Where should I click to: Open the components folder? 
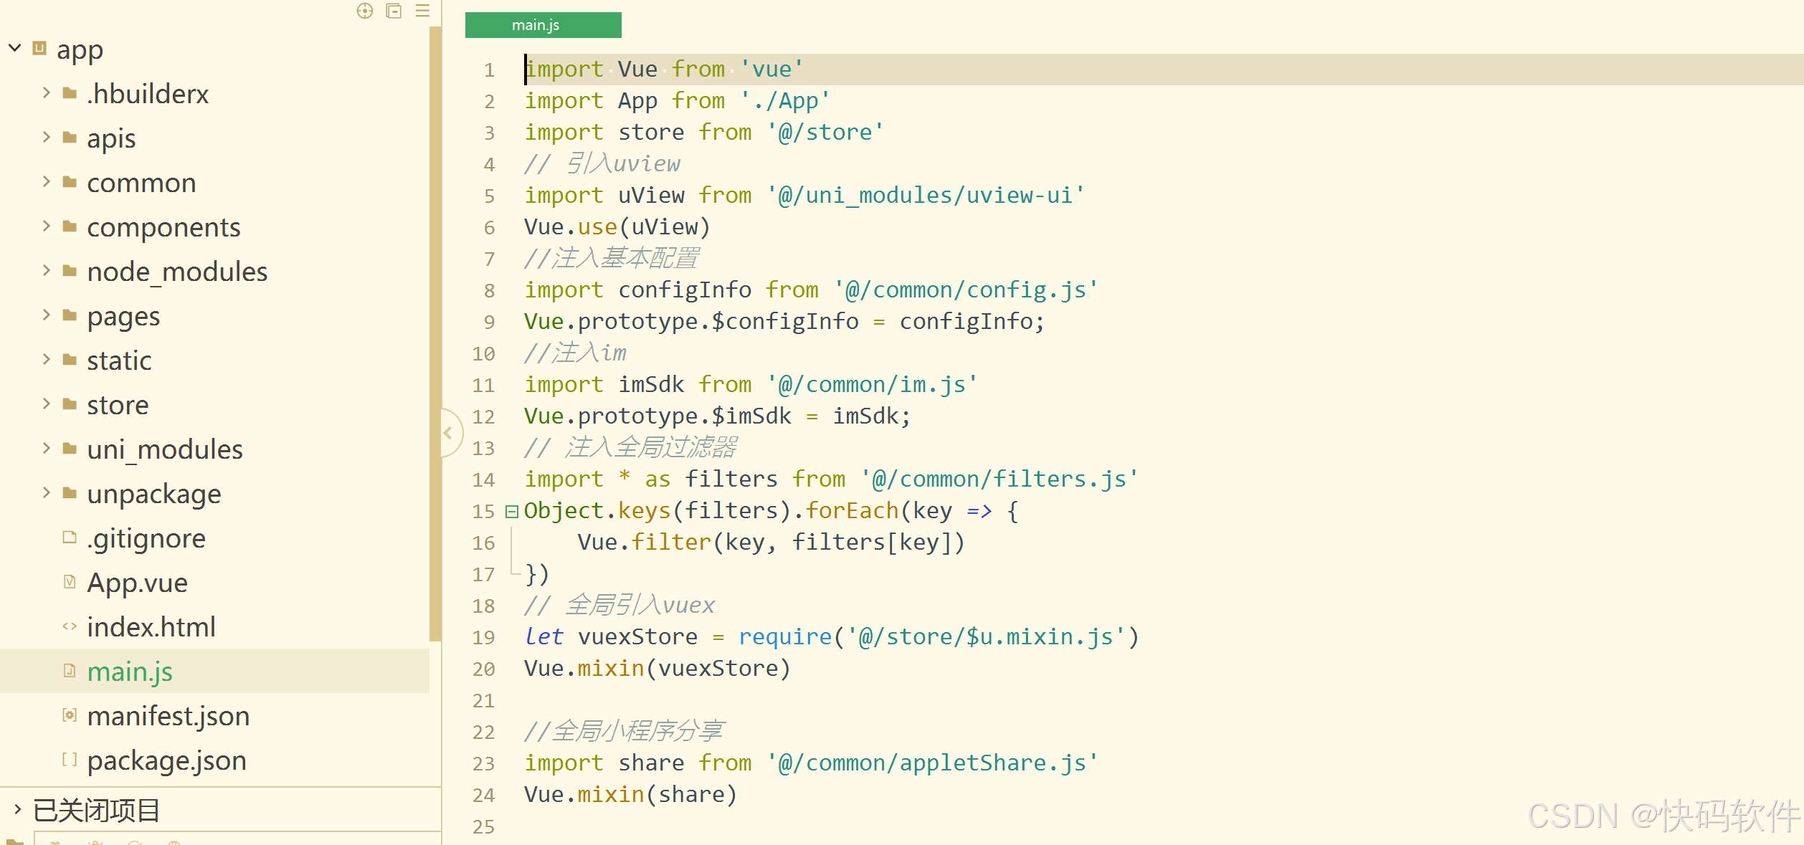point(163,227)
